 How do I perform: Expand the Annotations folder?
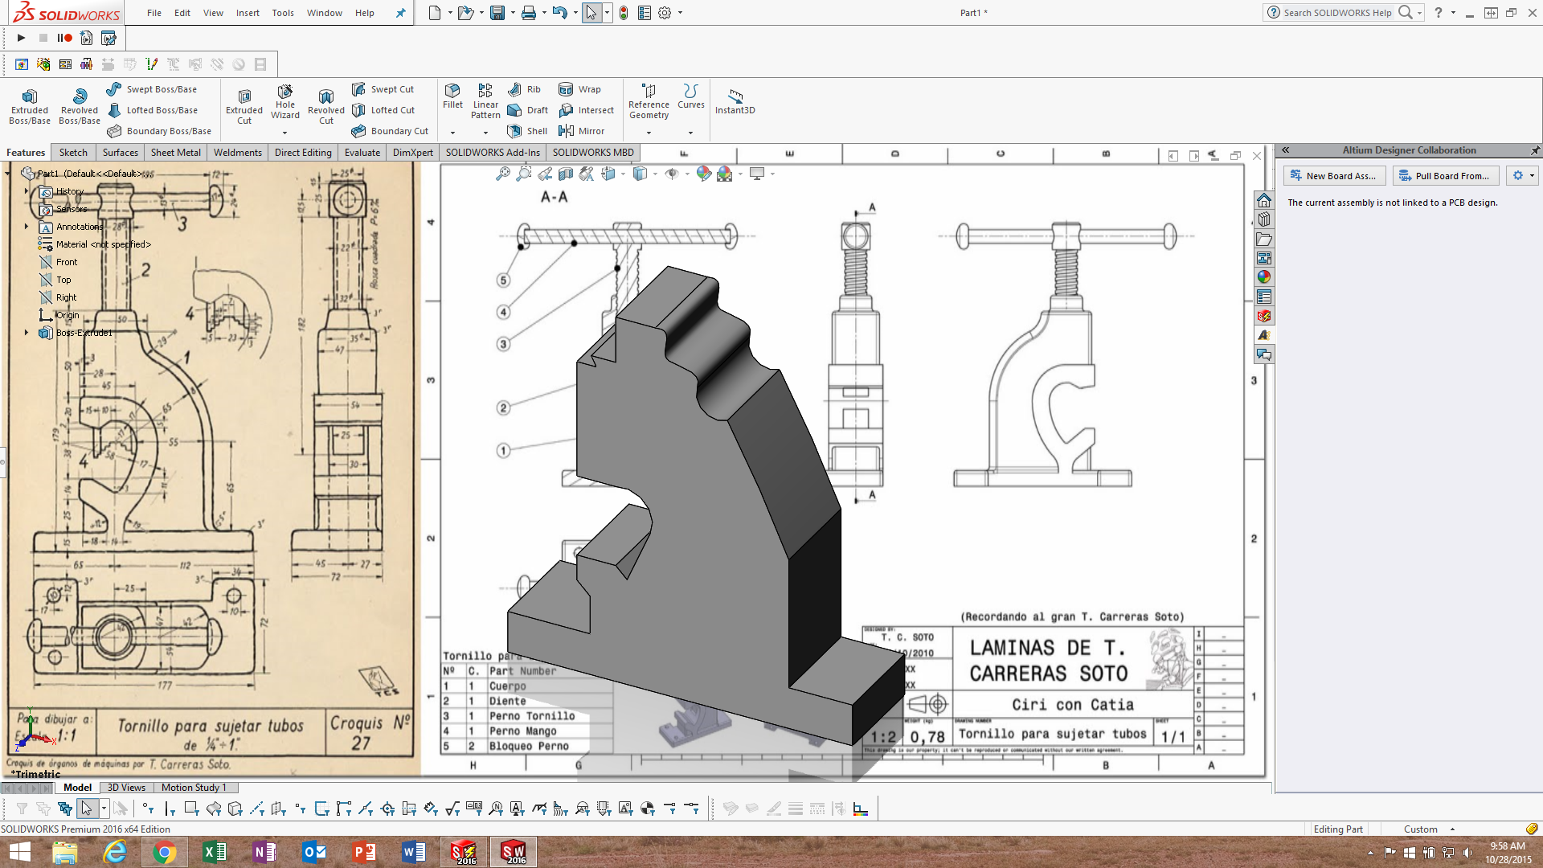tap(27, 227)
